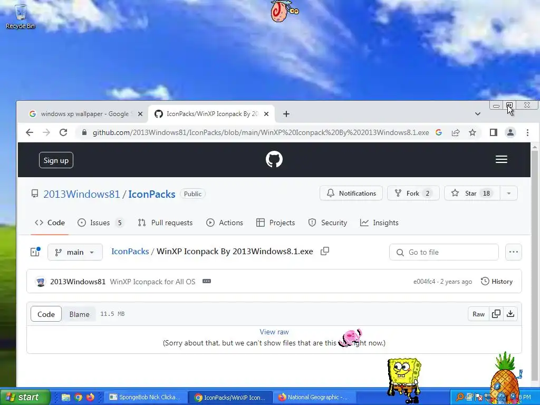
Task: Open the Security tab
Action: point(327,223)
